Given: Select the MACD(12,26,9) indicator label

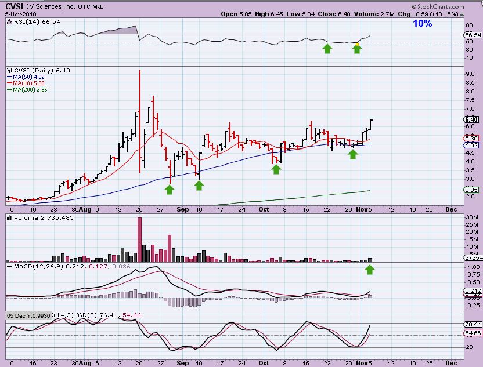Looking at the screenshot, I should 38,266.
